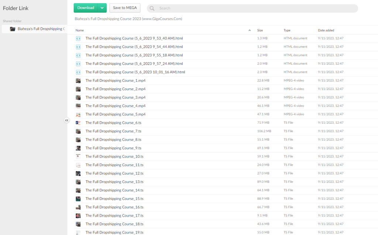378x235 pixels.
Task: Click inside the Search input field
Action: point(203,8)
